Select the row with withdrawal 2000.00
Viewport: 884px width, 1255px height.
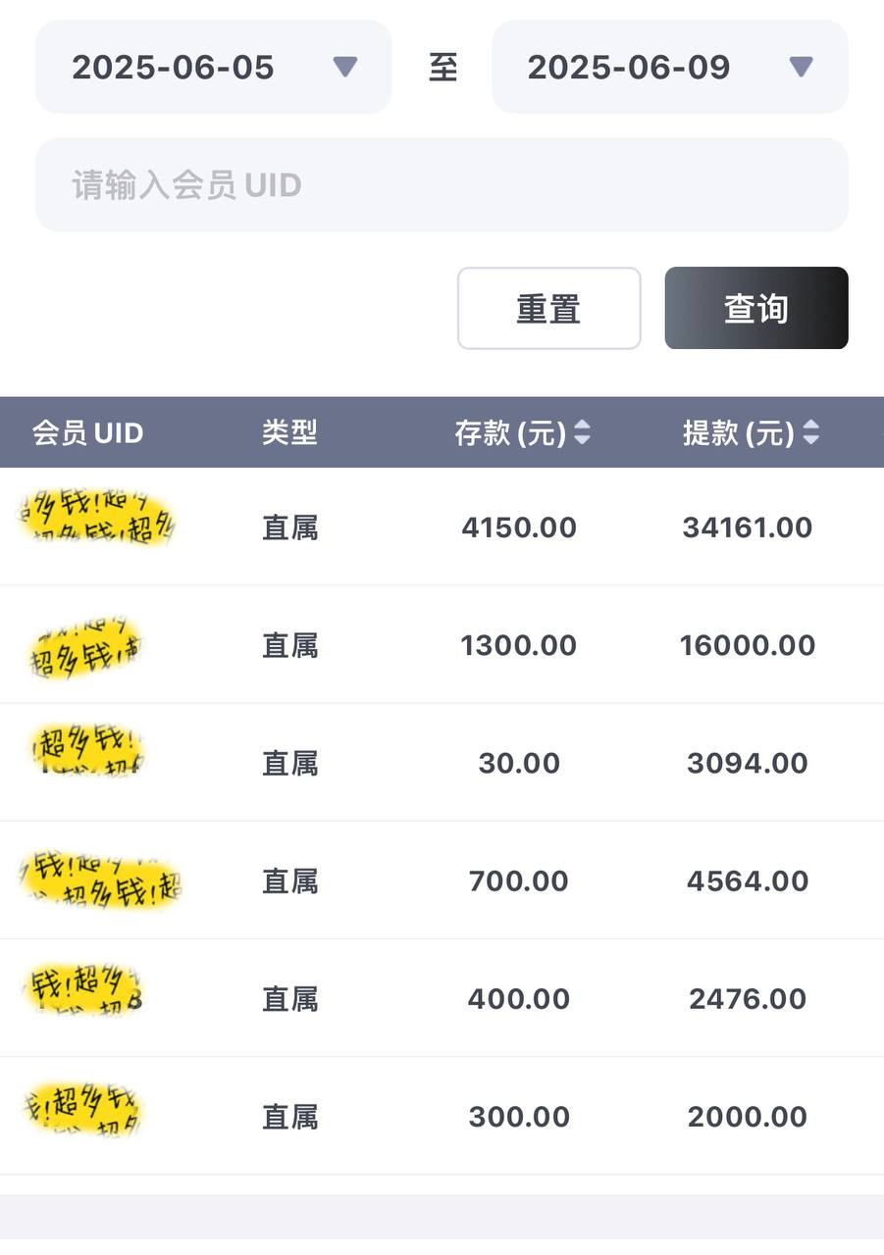(442, 1117)
